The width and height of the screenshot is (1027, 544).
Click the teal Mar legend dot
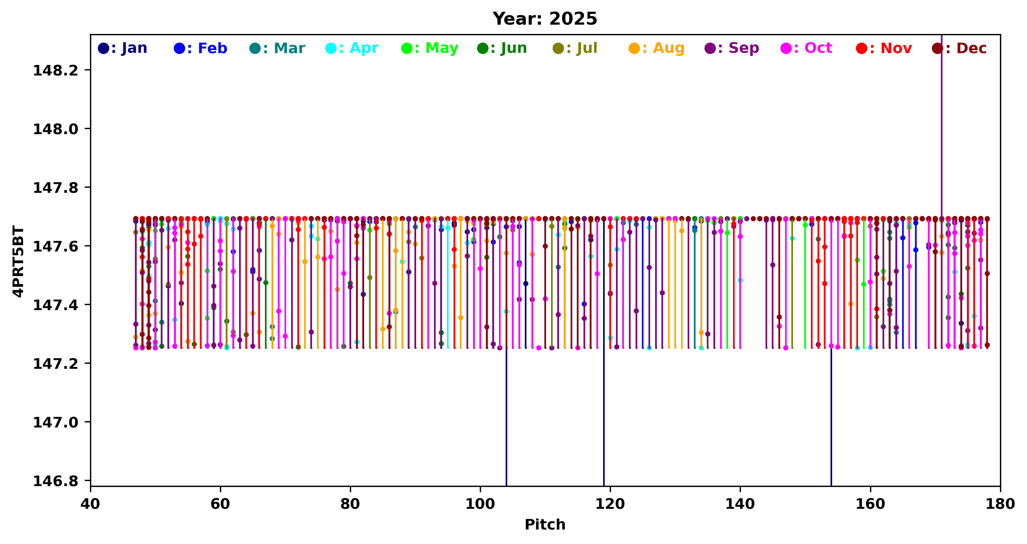click(x=255, y=48)
